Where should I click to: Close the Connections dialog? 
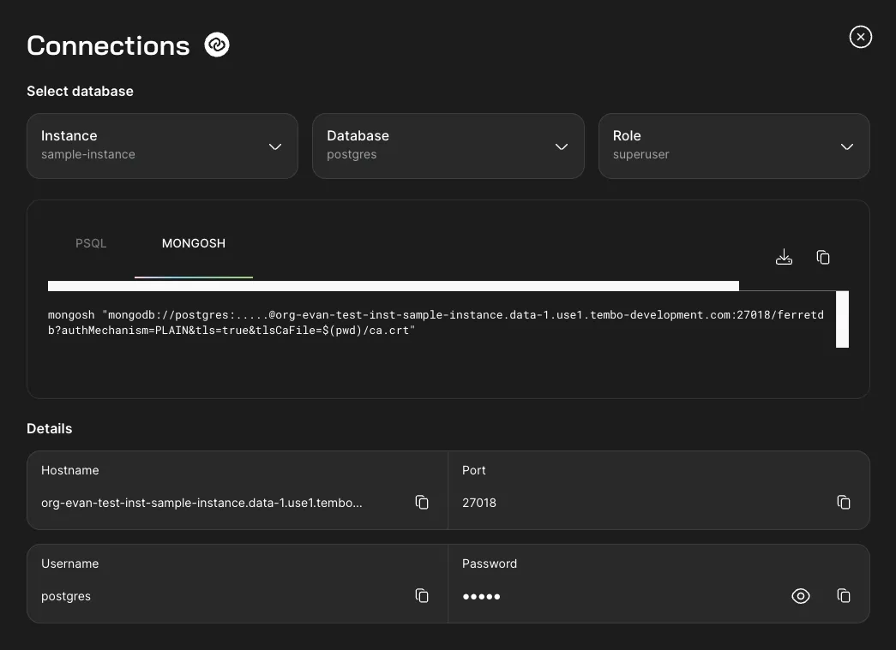point(860,37)
